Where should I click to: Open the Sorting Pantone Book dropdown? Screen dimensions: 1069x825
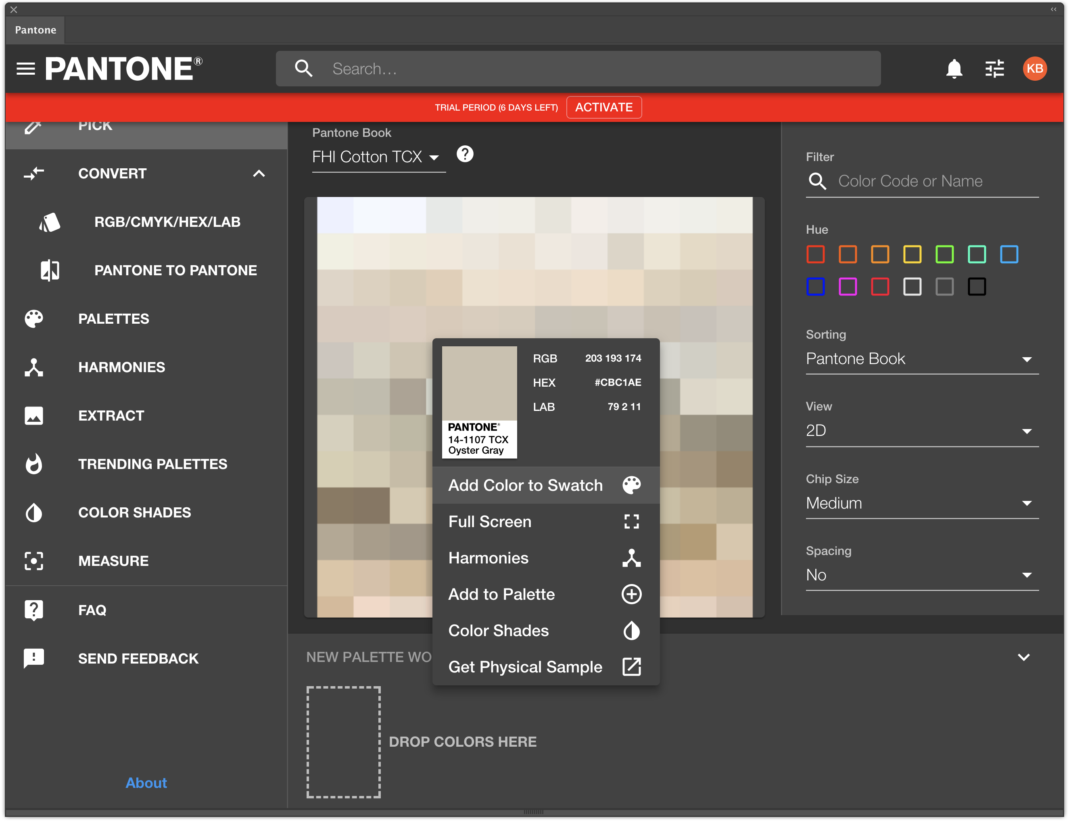[922, 359]
